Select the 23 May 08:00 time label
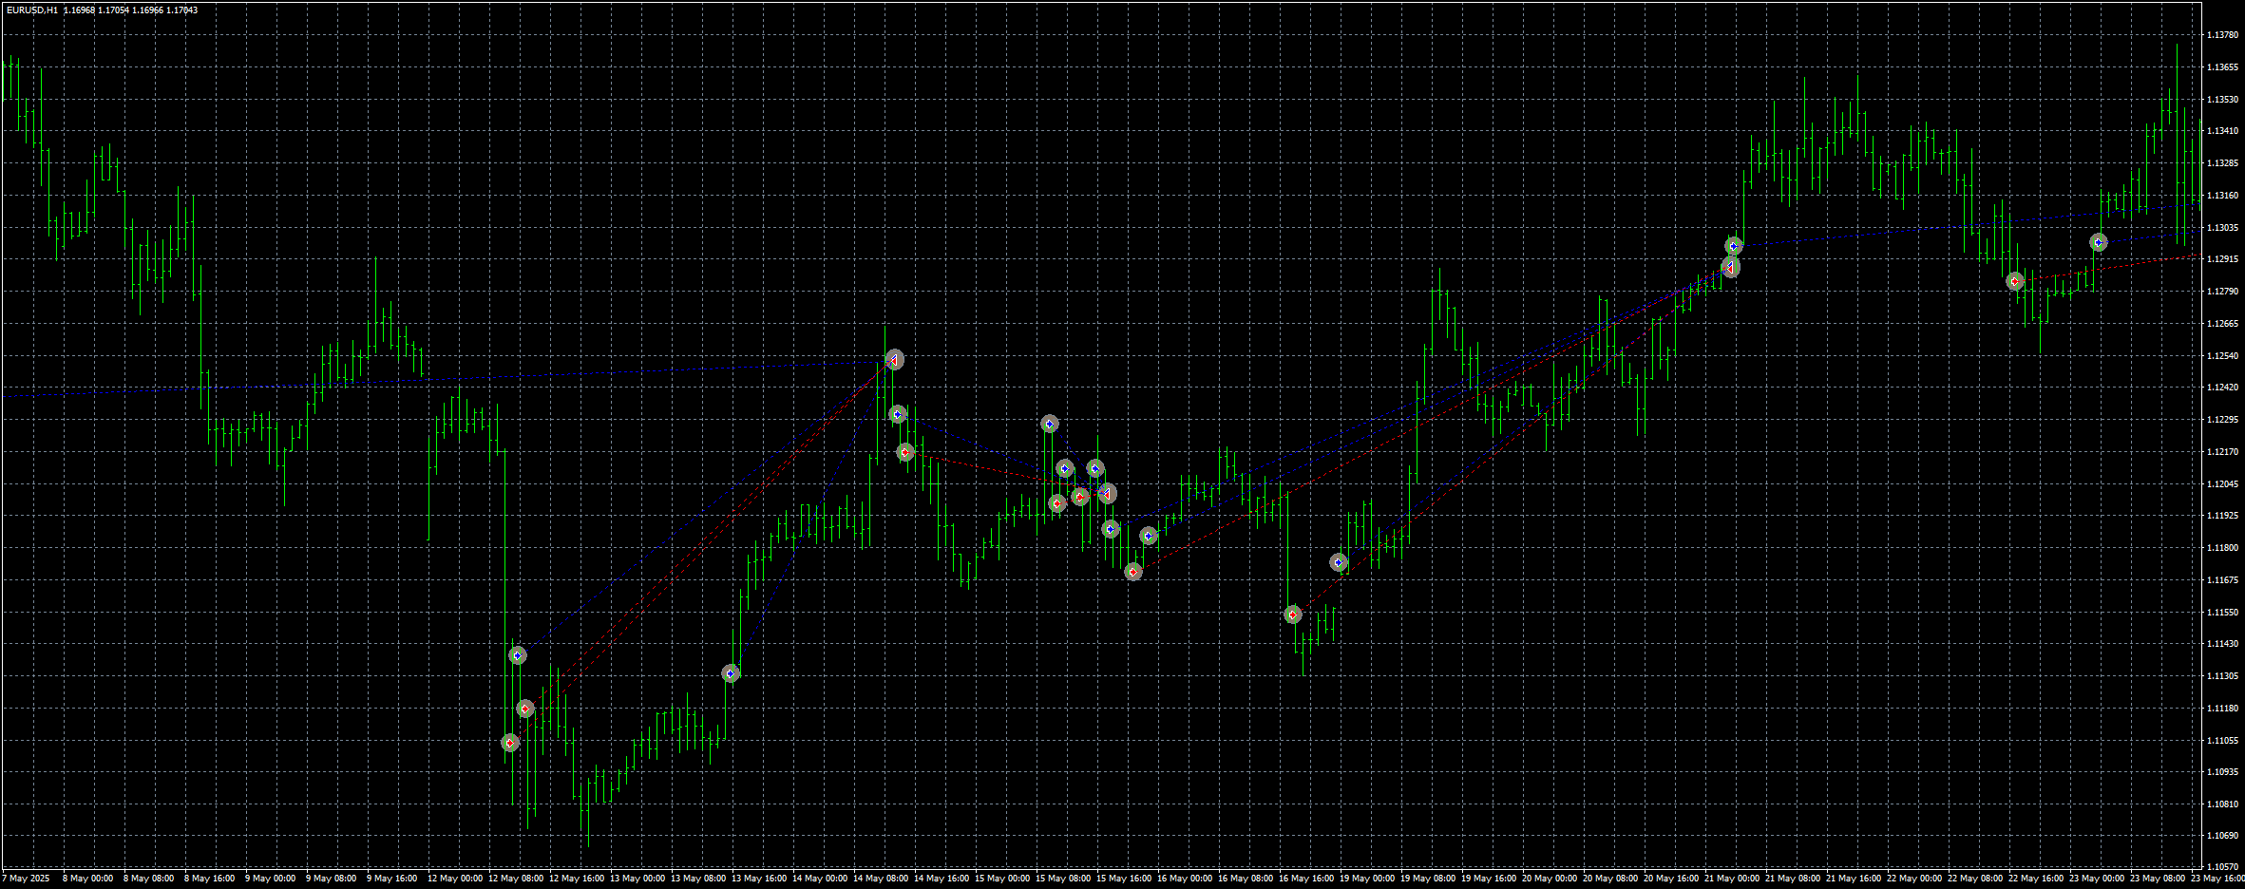 pyautogui.click(x=2157, y=879)
